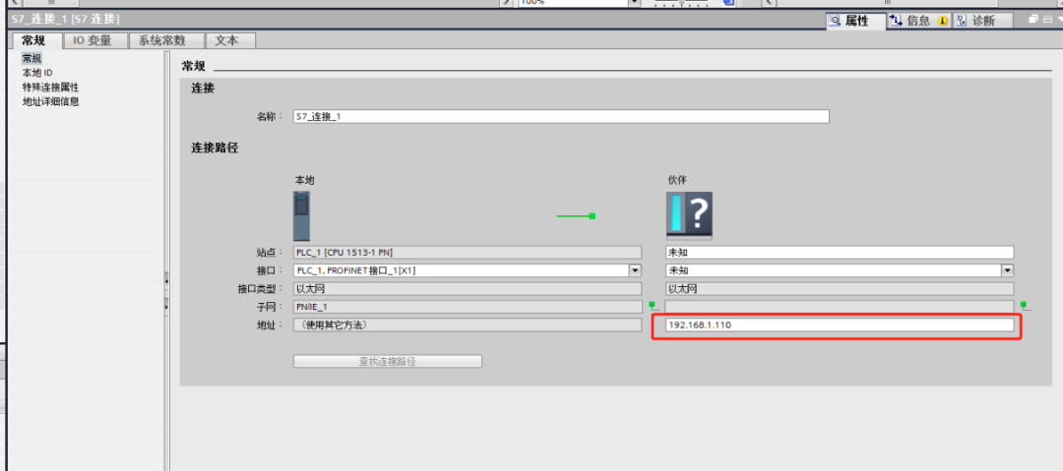Click the green subnet icon after partner 子网

point(1027,307)
